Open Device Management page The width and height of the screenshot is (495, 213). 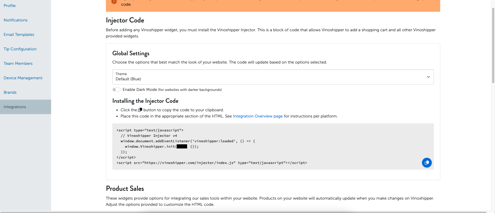(x=23, y=78)
